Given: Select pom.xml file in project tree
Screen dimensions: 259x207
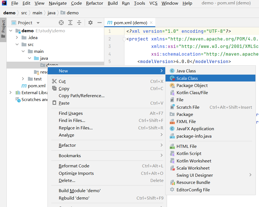Looking at the screenshot, I should click(36, 86).
